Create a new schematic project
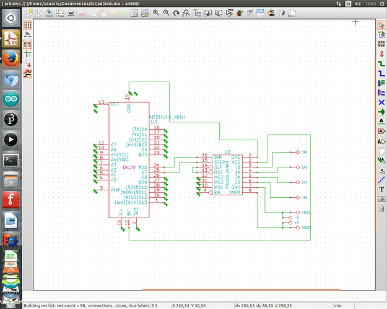387x309 pixels. click(29, 13)
